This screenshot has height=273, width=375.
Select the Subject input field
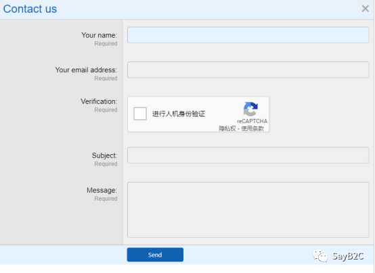pos(248,155)
